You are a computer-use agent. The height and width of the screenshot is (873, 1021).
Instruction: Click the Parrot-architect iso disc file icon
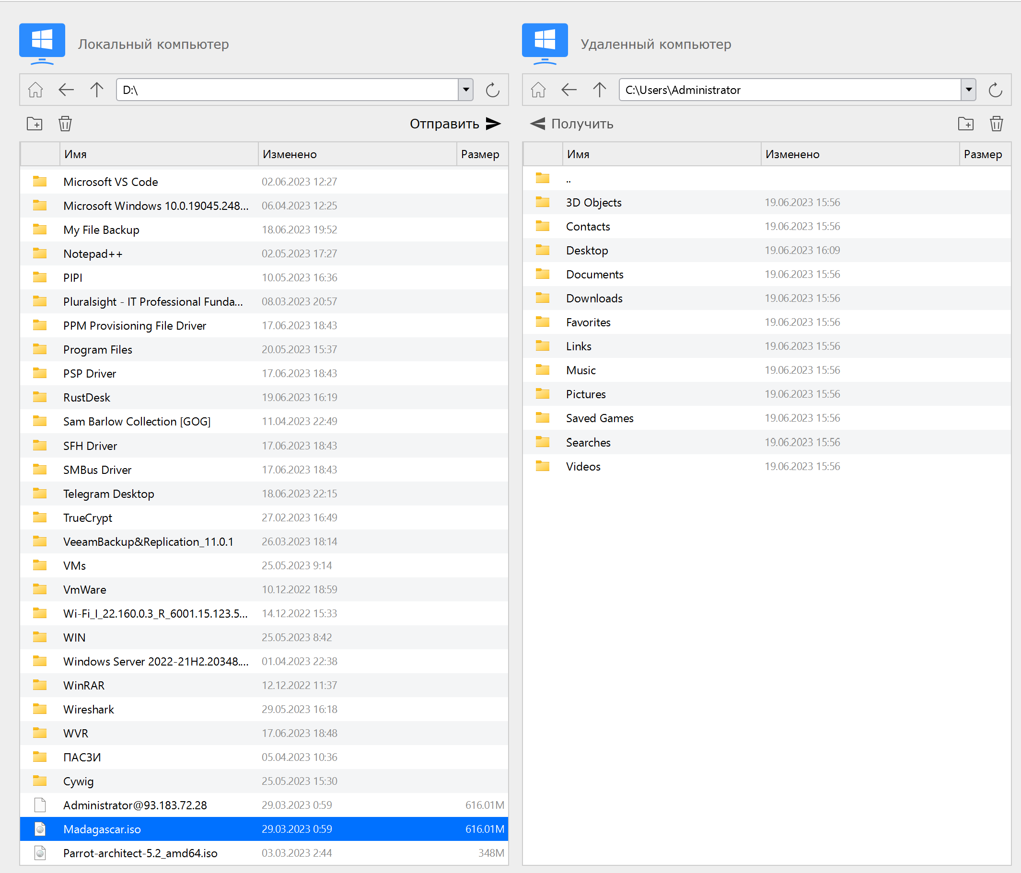tap(40, 853)
